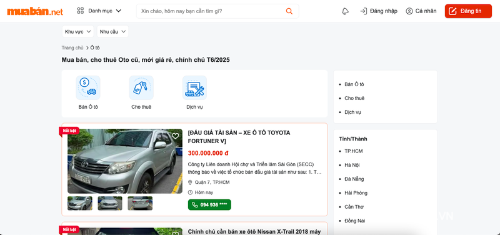This screenshot has width=500, height=235.
Task: Click the 300.000.000 đ price
Action: [208, 153]
